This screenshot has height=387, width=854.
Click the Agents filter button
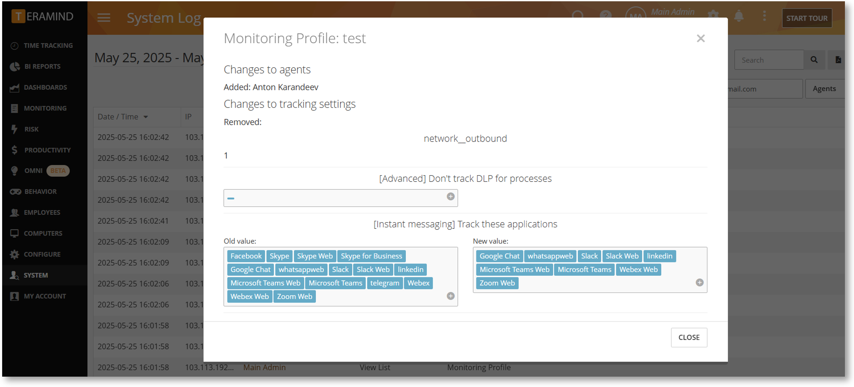click(x=824, y=88)
